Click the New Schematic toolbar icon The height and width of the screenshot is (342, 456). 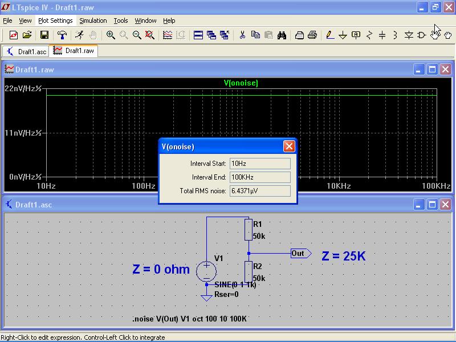pyautogui.click(x=13, y=35)
